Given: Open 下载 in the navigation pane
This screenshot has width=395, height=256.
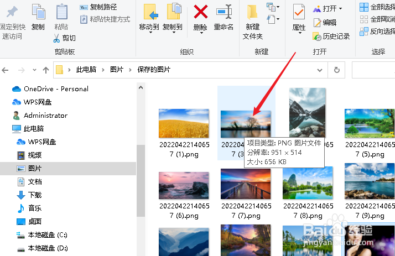Looking at the screenshot, I should click(x=29, y=195).
